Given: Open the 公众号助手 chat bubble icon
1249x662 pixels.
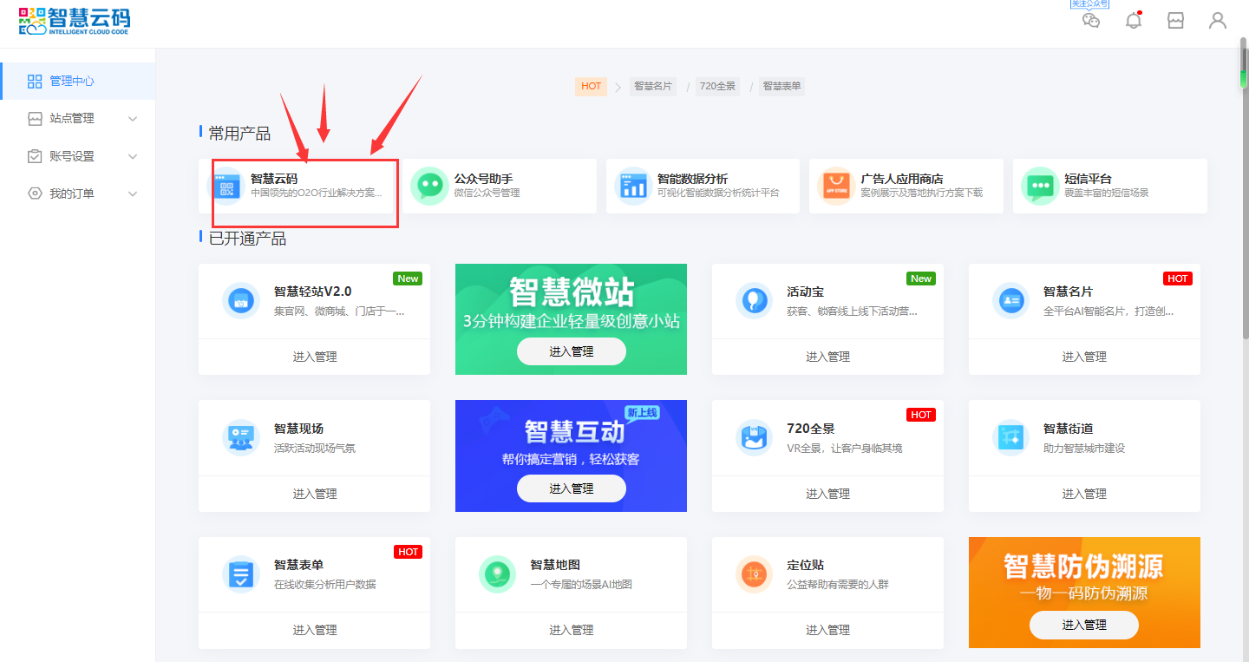Looking at the screenshot, I should click(429, 186).
